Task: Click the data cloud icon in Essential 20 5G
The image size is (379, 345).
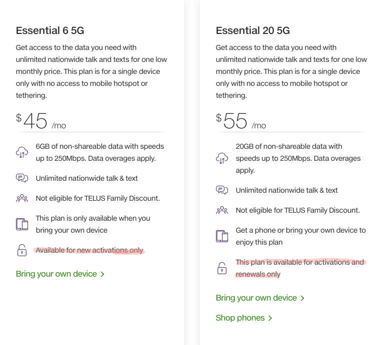Action: [222, 158]
